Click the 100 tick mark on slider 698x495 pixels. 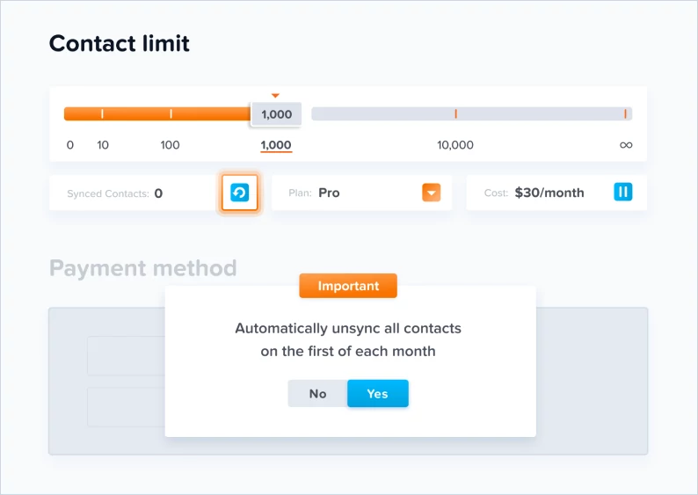coord(171,113)
